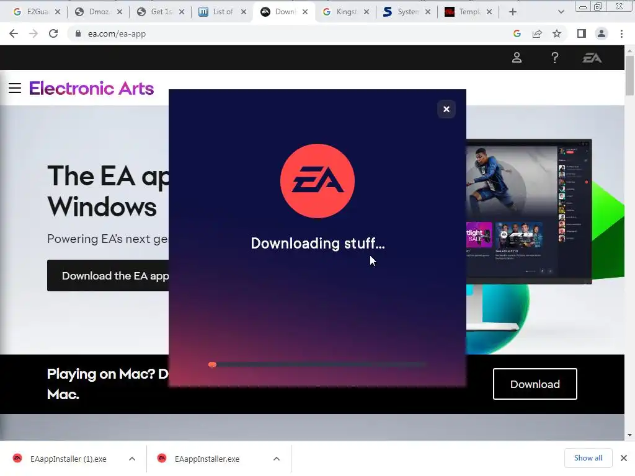Click the red EA logo circle

pos(317,181)
